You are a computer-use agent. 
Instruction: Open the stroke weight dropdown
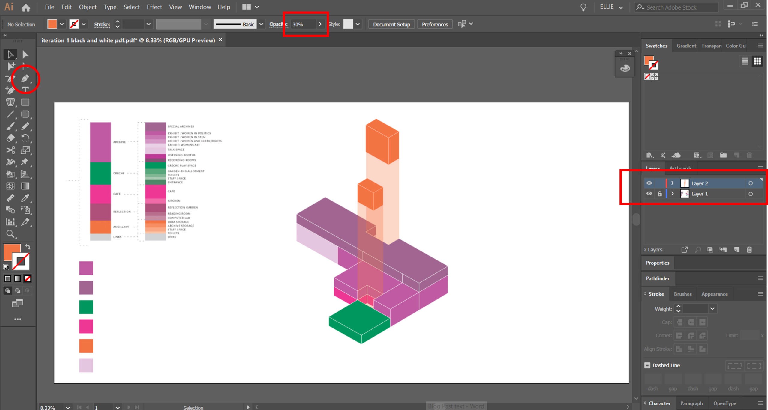[x=712, y=309]
